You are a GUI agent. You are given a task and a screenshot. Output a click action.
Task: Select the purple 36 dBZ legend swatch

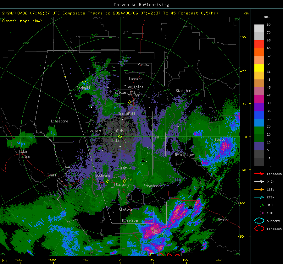coord(259,107)
